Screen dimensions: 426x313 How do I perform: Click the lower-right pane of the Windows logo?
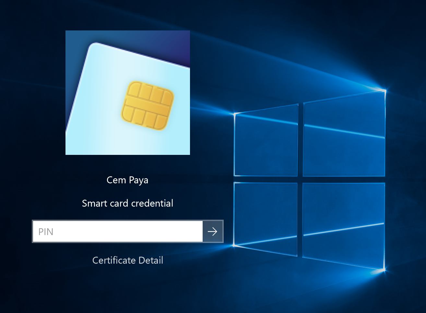(344, 224)
